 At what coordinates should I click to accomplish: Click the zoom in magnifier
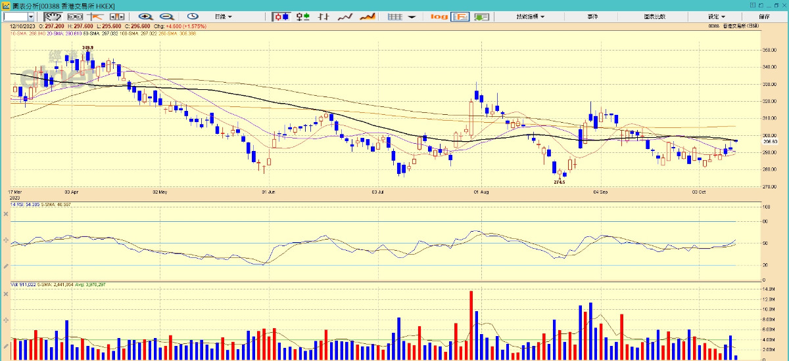[x=145, y=16]
